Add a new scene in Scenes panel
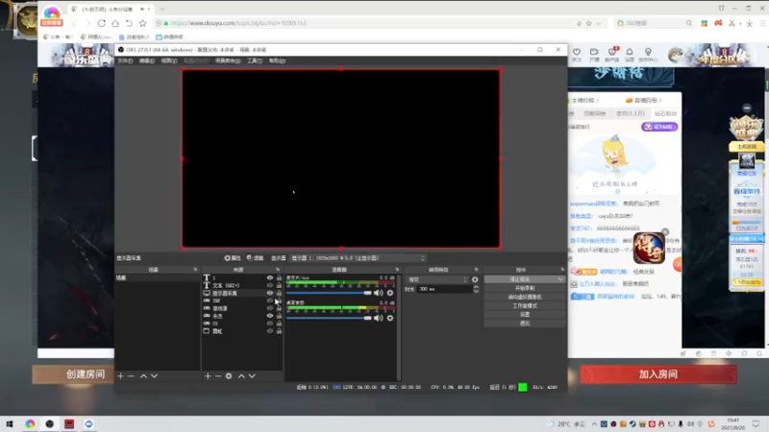The width and height of the screenshot is (769, 432). tap(121, 376)
